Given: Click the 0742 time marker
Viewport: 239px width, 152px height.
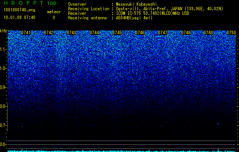Looking at the screenshot, I should point(49,33).
